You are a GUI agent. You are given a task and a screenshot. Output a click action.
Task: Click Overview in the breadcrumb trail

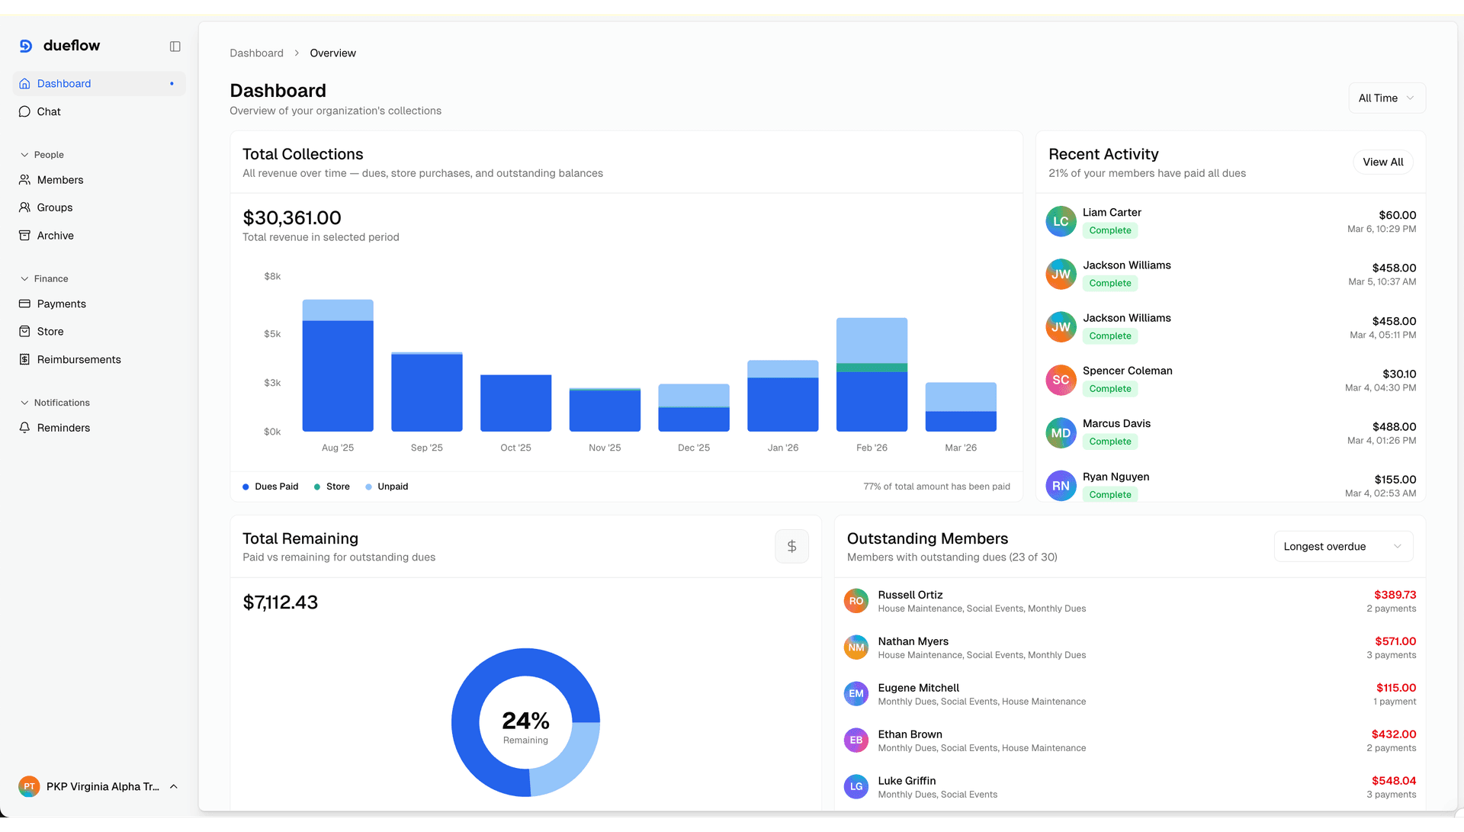[x=332, y=53]
